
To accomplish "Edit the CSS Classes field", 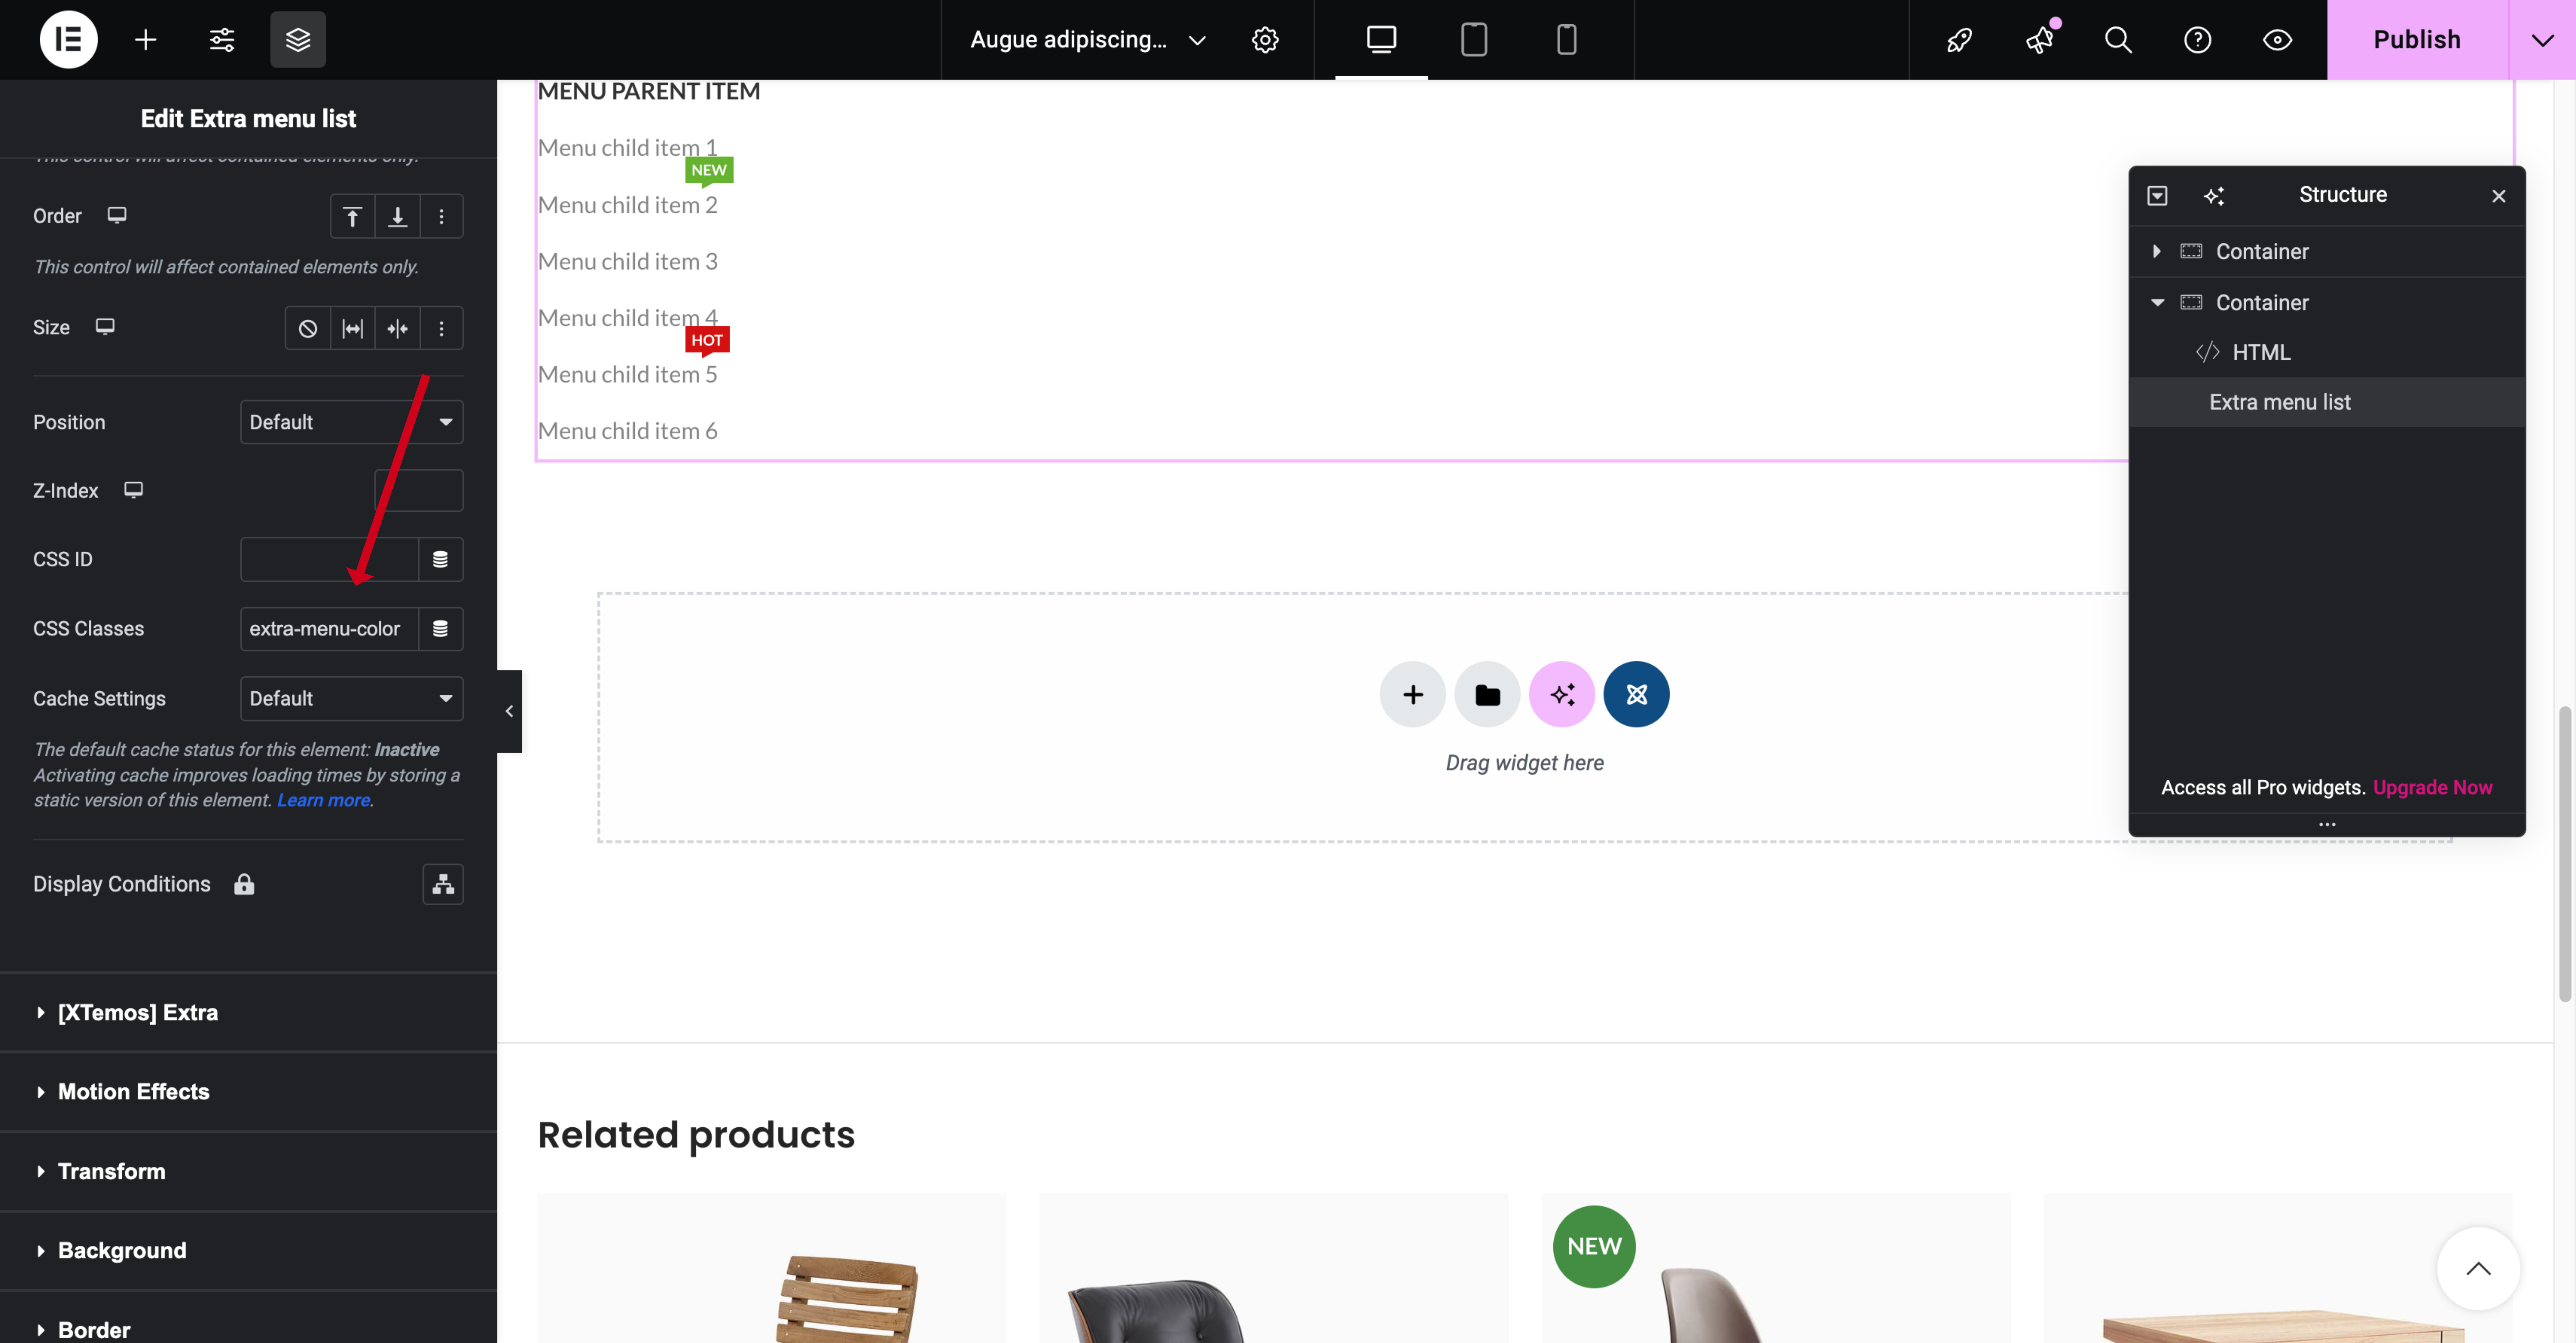I will coord(329,629).
